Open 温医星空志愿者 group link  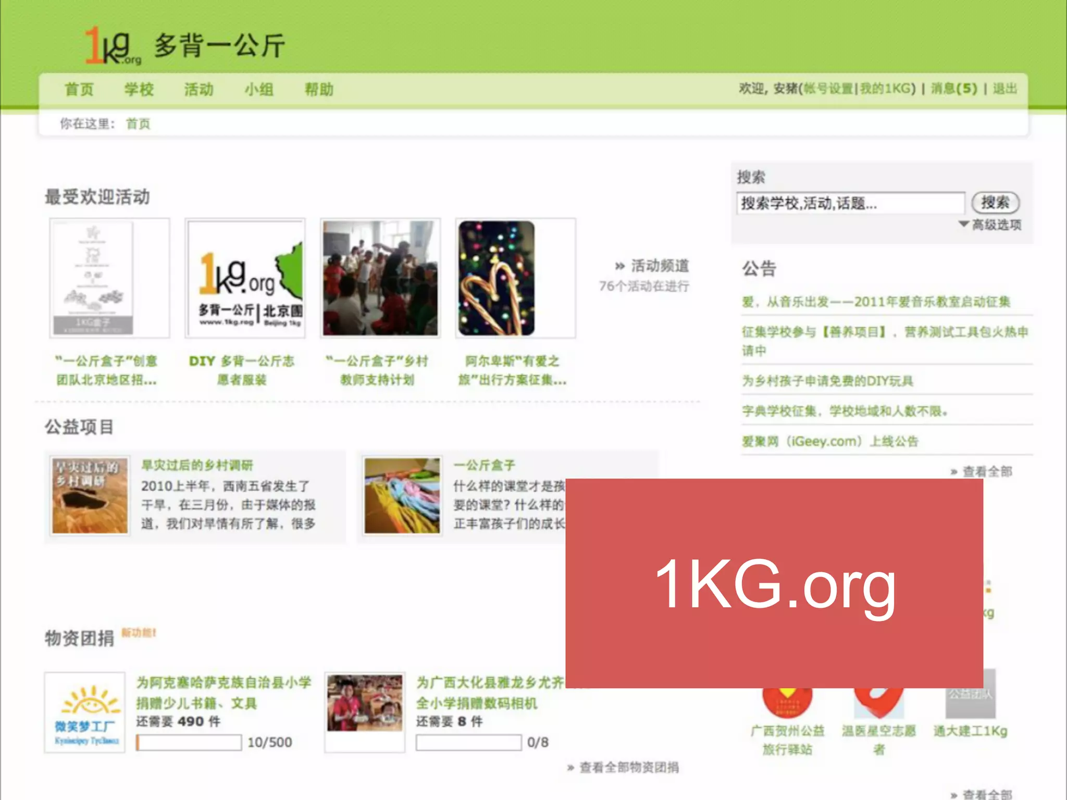point(879,740)
